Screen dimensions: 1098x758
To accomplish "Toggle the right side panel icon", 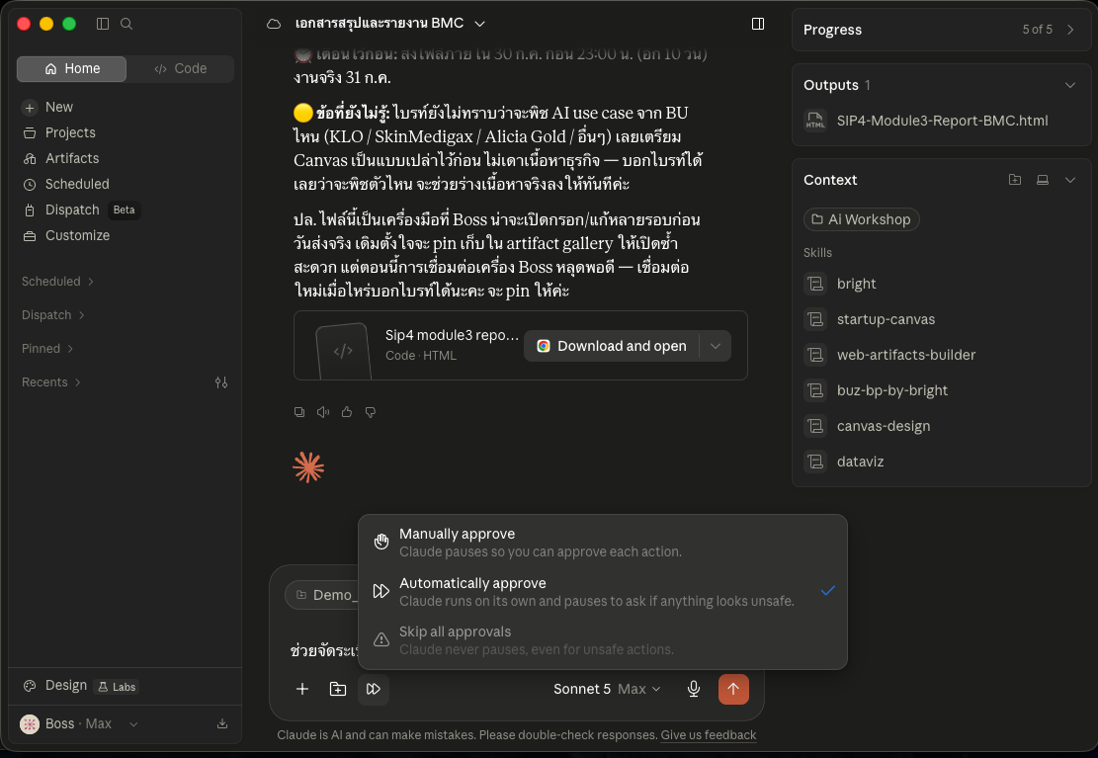I will click(x=758, y=24).
